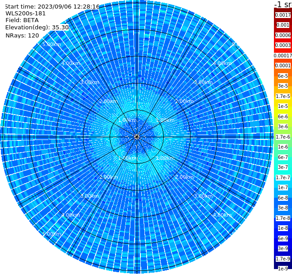Click the upper-left 3.00km range label
Viewport: 292px width, 274px height.
point(89,82)
